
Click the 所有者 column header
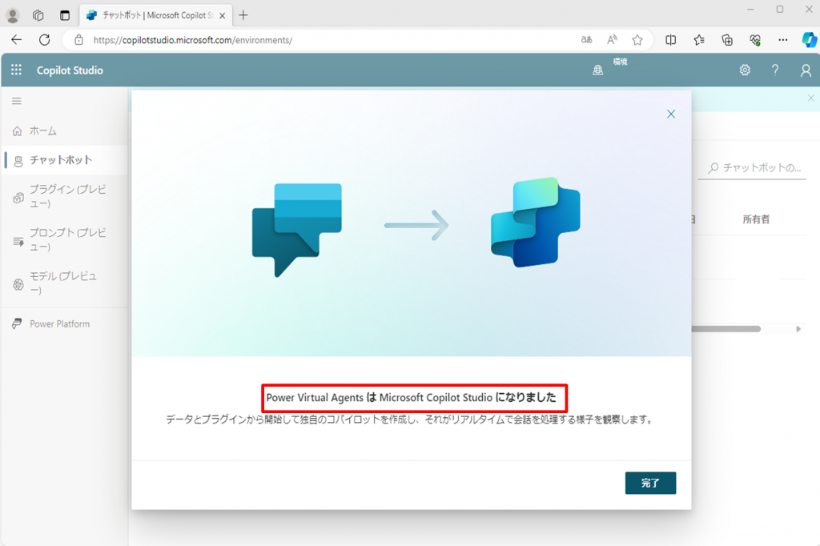pyautogui.click(x=756, y=219)
